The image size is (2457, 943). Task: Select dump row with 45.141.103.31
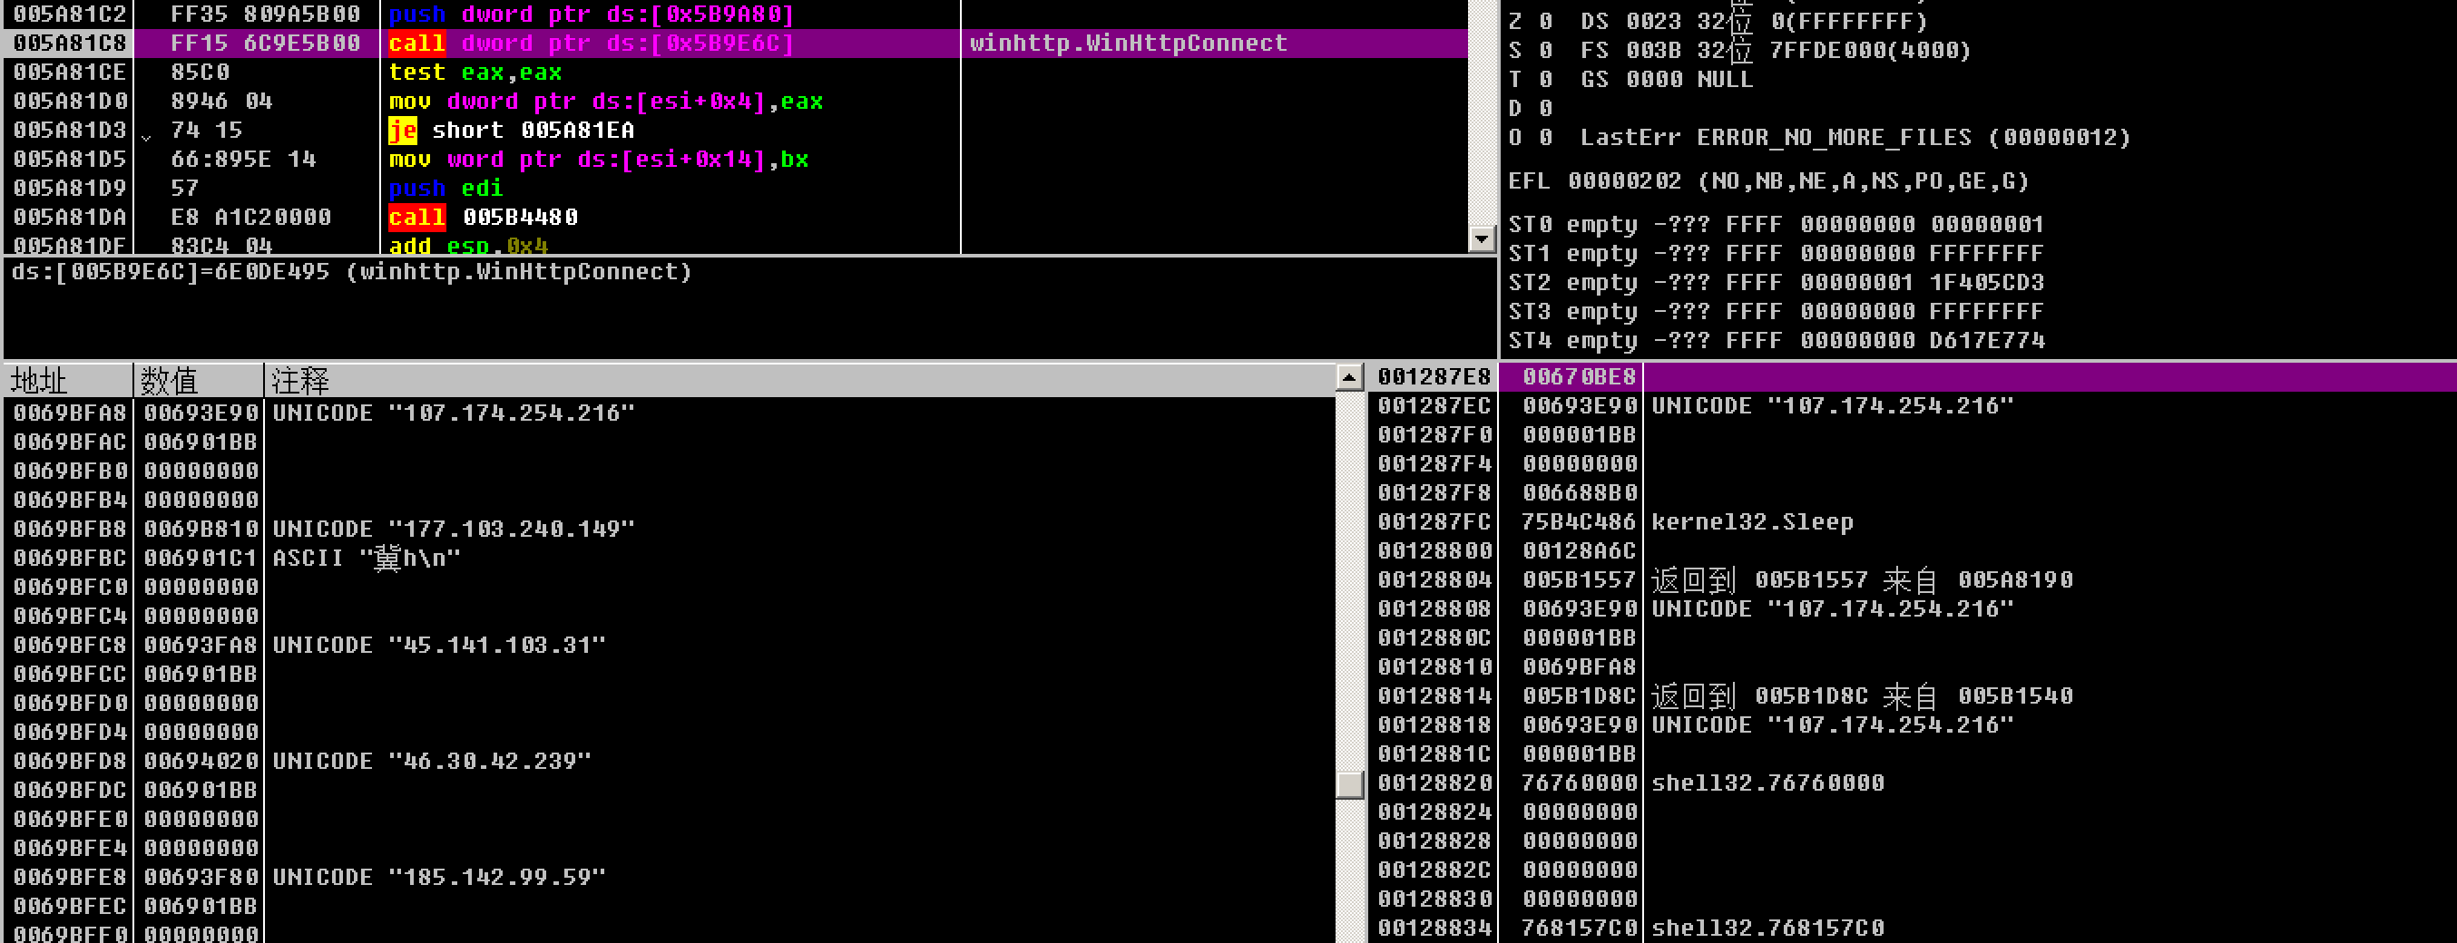[x=670, y=645]
